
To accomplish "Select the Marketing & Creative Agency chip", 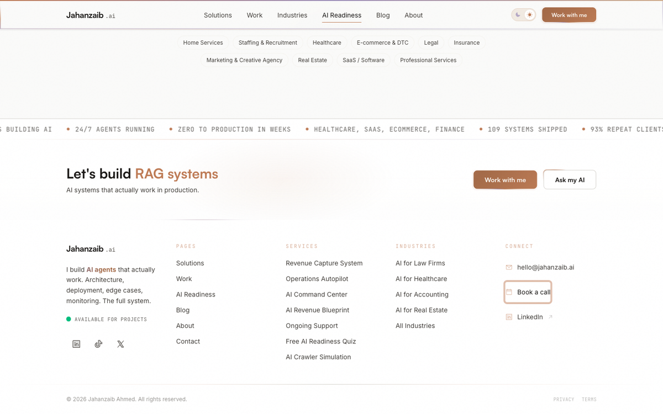I will [x=244, y=60].
